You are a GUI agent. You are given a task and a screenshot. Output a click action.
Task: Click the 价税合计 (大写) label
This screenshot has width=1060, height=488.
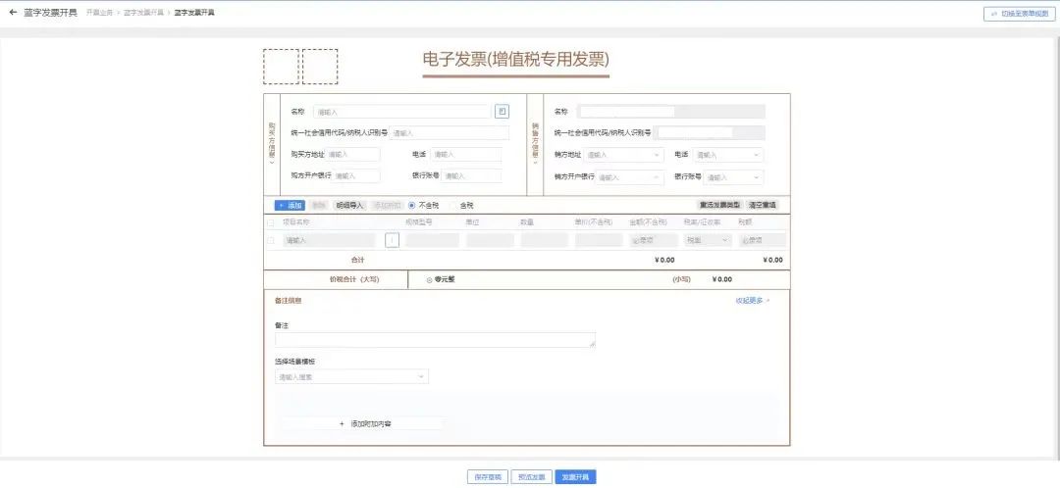353,279
